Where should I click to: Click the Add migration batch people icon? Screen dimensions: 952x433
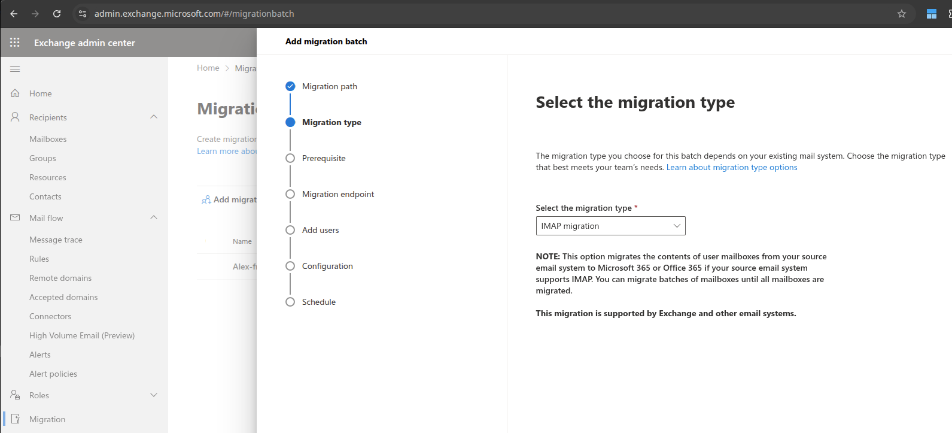(206, 200)
